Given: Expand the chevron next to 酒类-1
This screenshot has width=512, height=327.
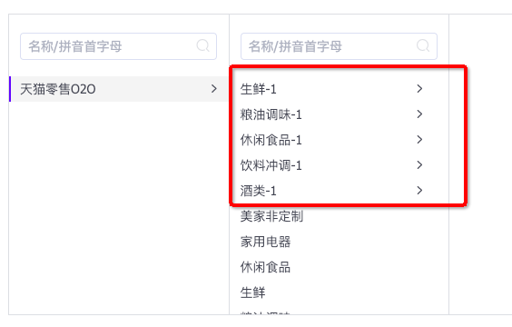Looking at the screenshot, I should (419, 191).
